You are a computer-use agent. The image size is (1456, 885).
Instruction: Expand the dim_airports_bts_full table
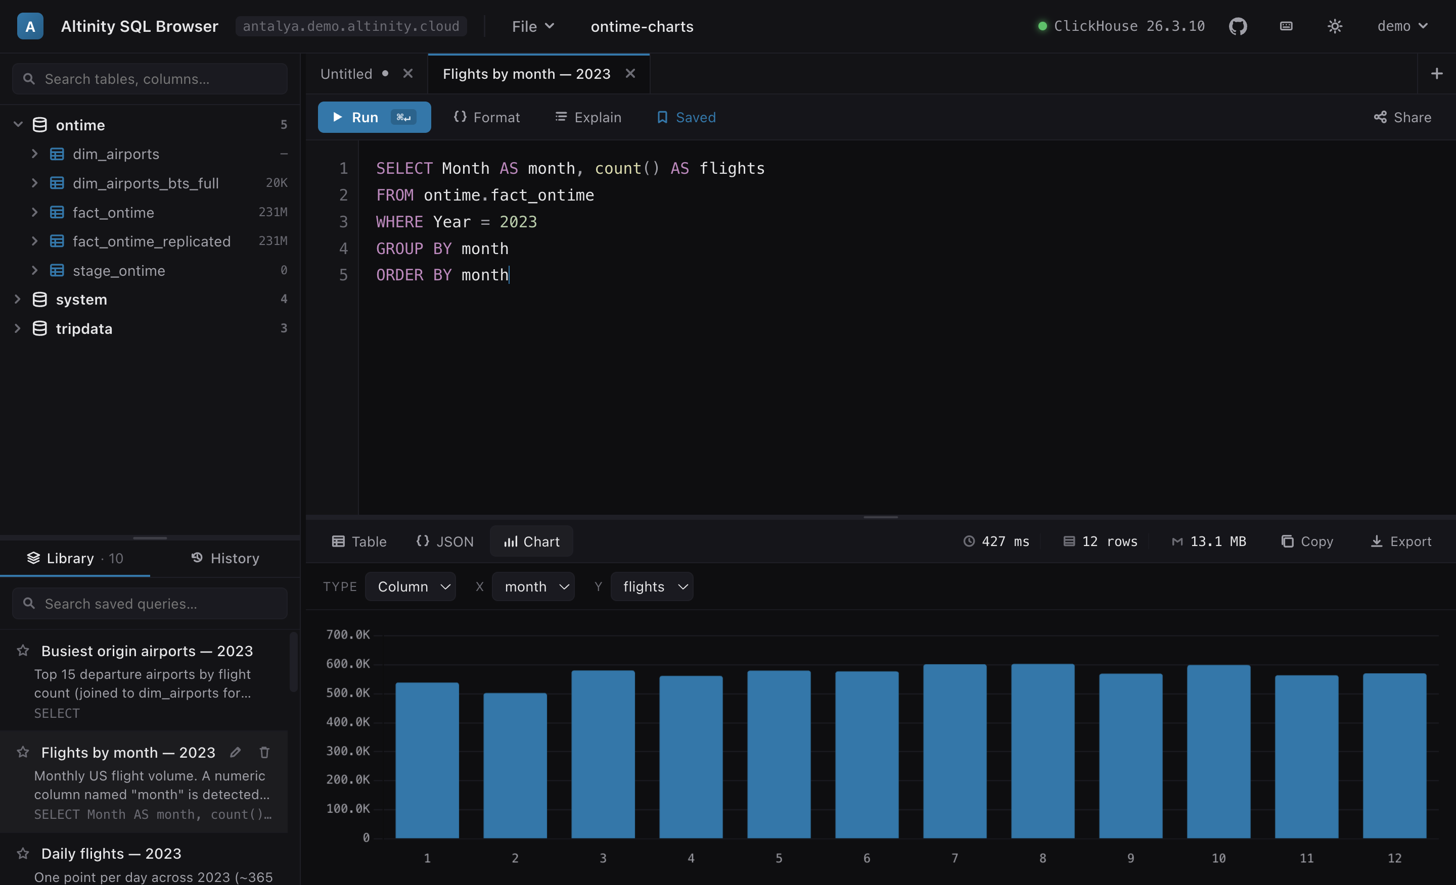(x=35, y=183)
